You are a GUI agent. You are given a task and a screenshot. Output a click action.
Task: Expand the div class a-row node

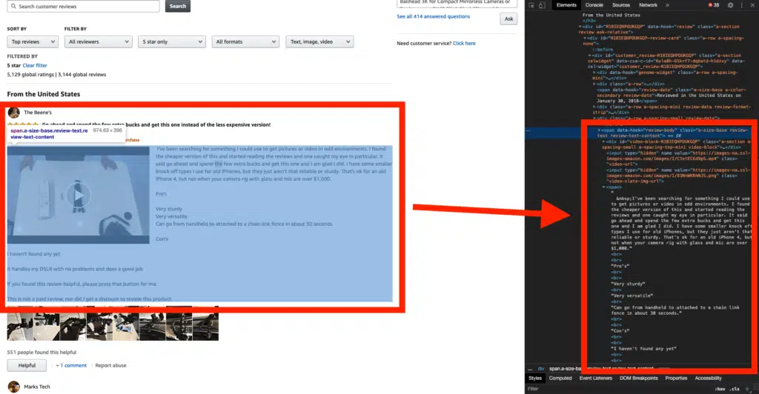pos(594,84)
